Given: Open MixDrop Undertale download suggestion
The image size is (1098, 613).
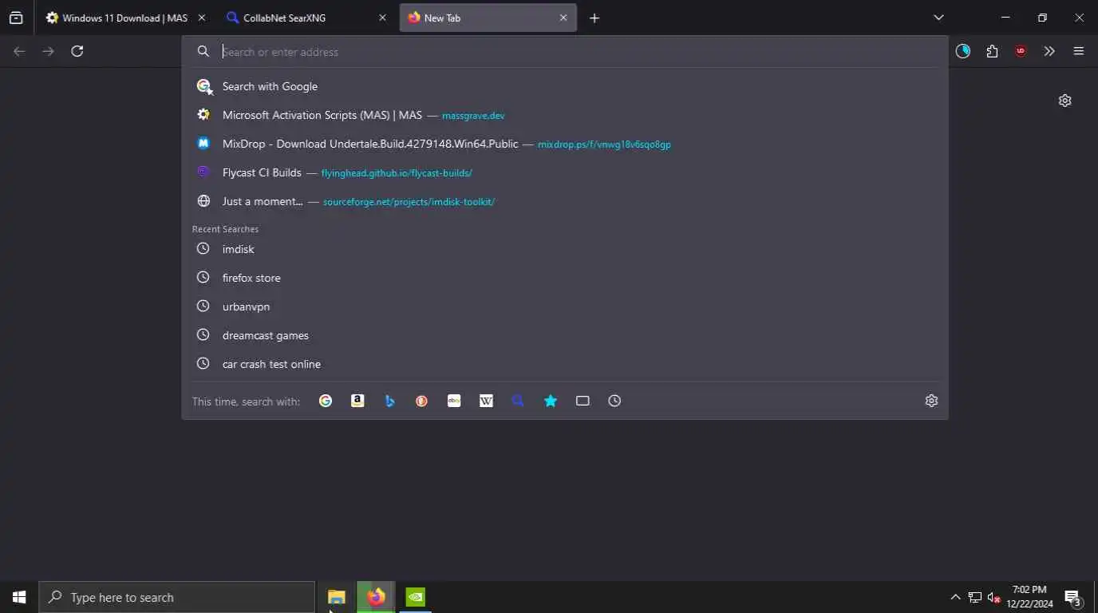Looking at the screenshot, I should coord(565,144).
